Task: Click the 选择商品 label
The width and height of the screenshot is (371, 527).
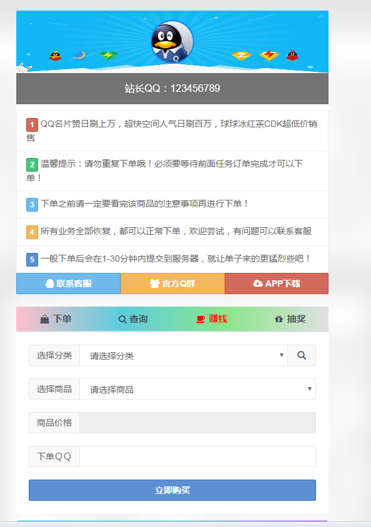Action: (x=54, y=389)
